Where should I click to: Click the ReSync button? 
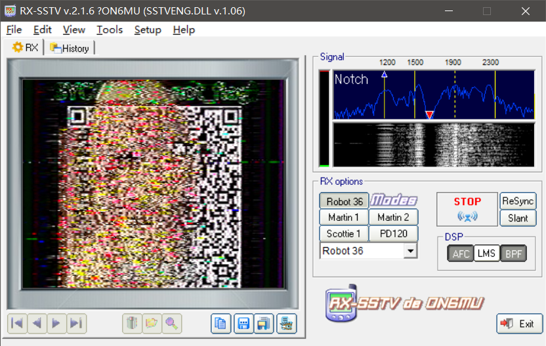518,201
